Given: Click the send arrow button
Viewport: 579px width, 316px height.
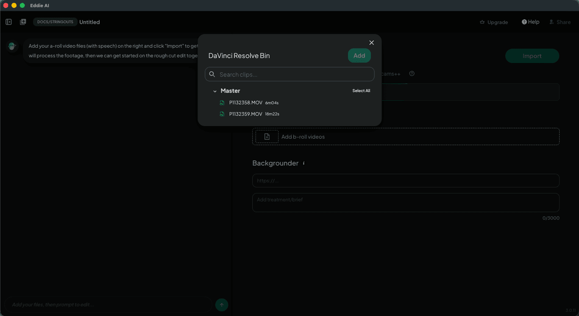Looking at the screenshot, I should [222, 305].
